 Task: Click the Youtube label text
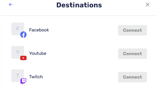tap(38, 53)
